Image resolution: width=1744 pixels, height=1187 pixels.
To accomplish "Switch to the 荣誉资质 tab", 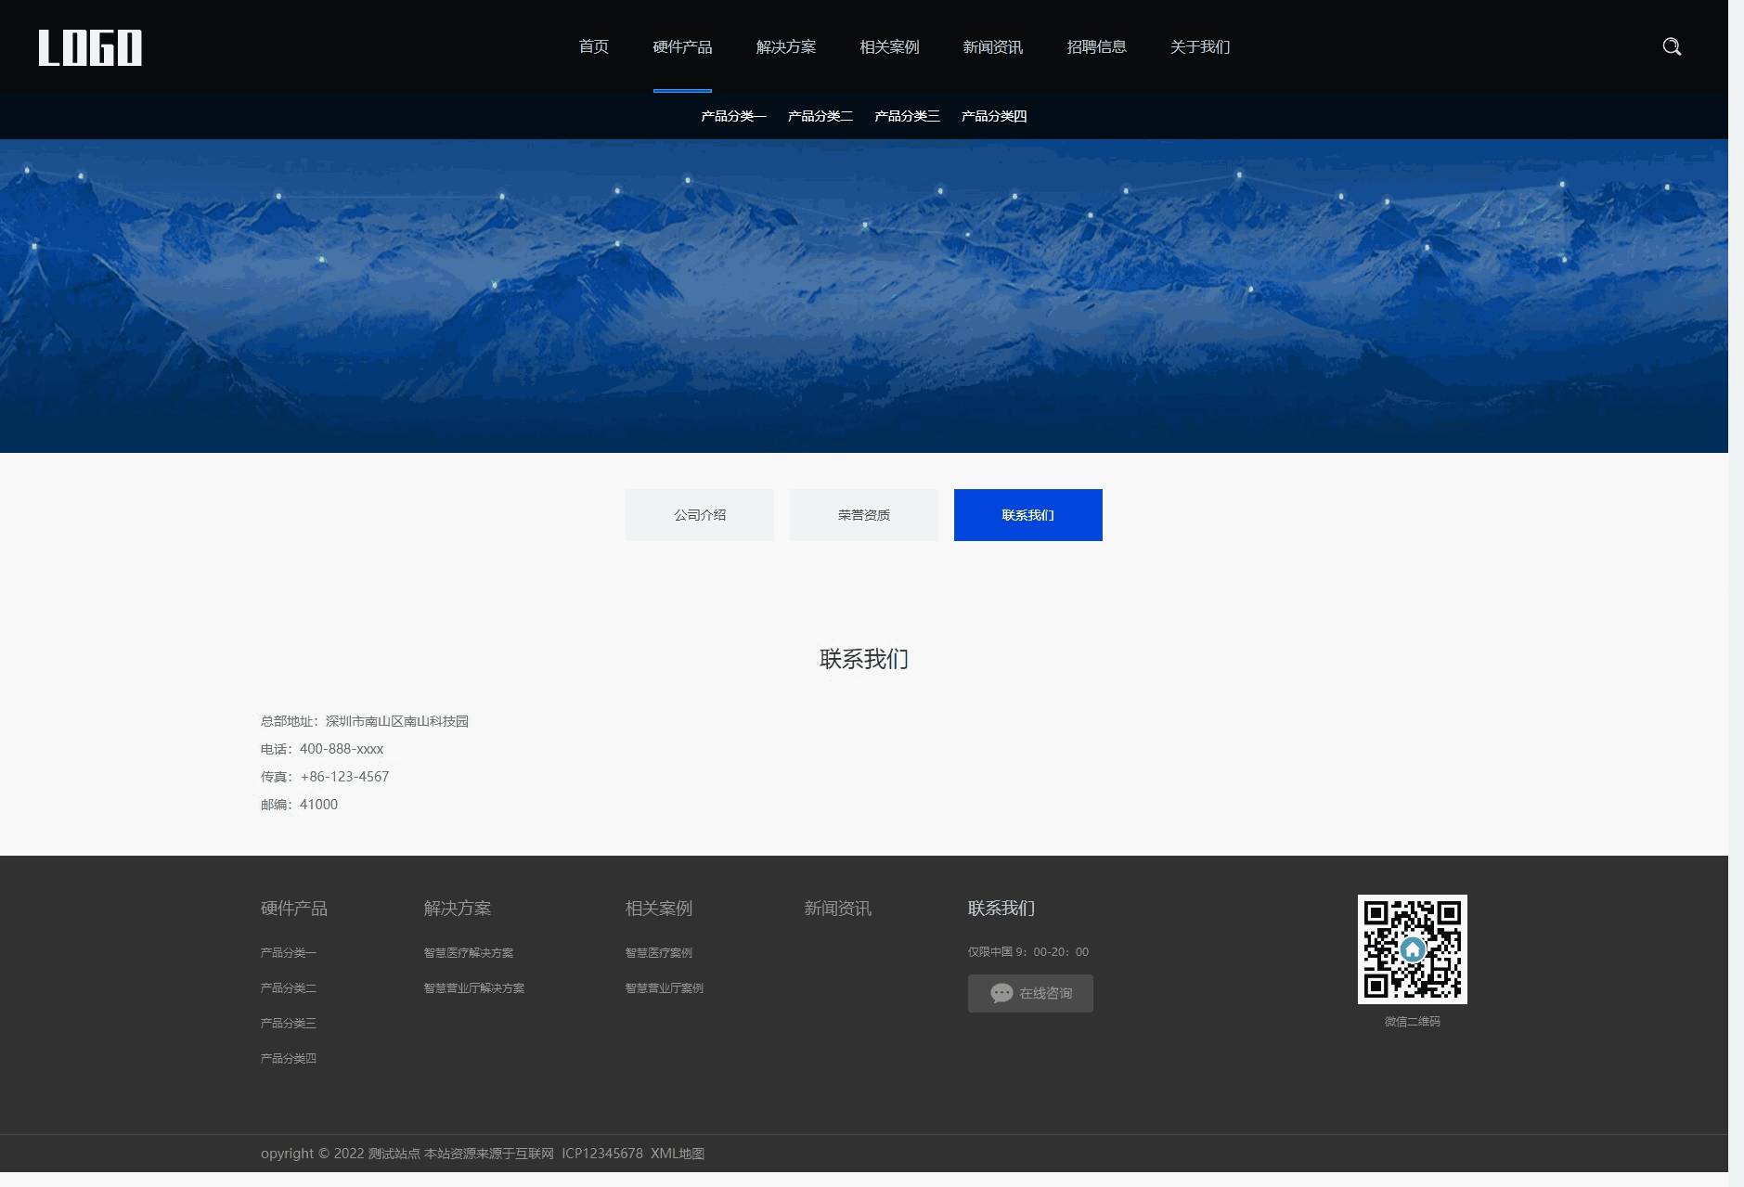I will (x=863, y=515).
